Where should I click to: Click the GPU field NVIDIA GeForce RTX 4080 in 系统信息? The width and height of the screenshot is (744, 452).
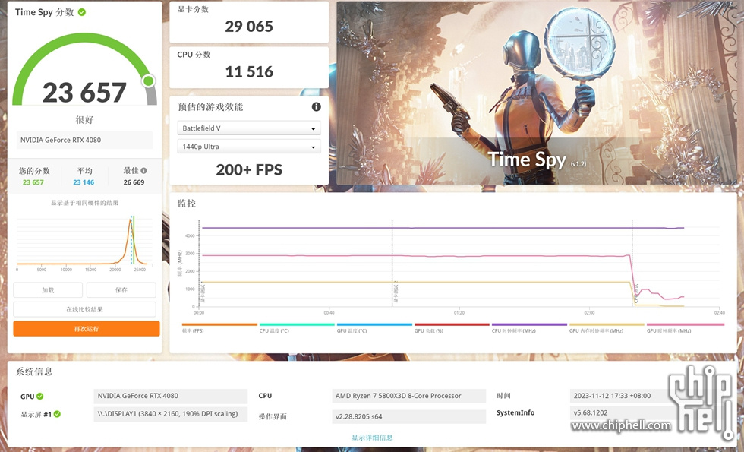[171, 396]
